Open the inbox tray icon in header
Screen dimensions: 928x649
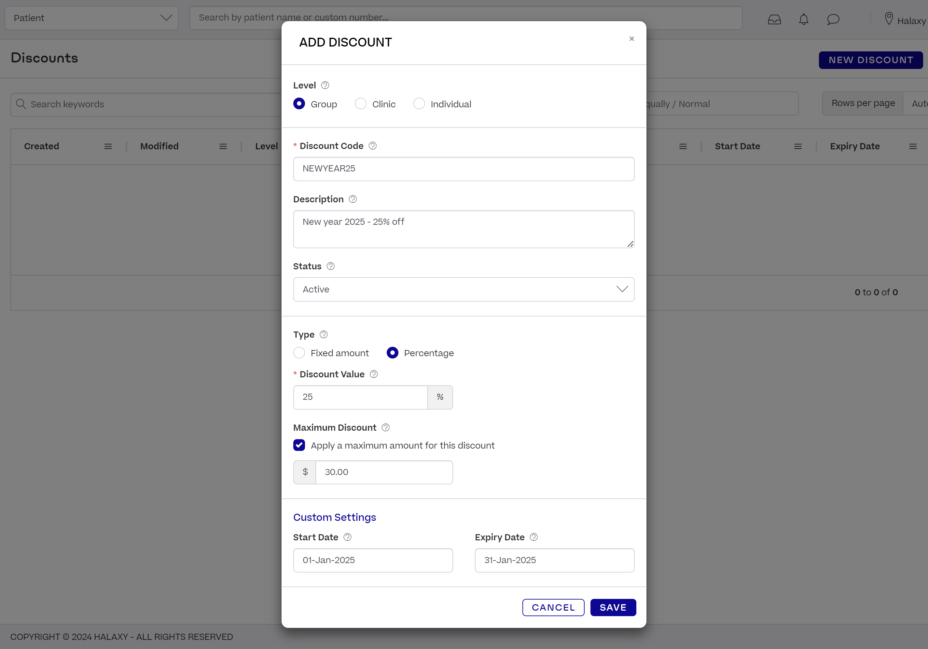coord(774,20)
